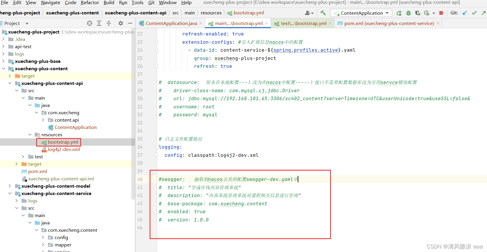Click the fold marker at line 23
487x252 pixels.
click(157, 42)
